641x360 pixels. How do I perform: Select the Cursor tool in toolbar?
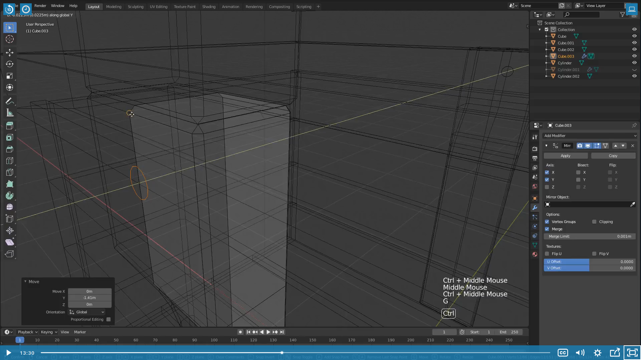pyautogui.click(x=10, y=39)
